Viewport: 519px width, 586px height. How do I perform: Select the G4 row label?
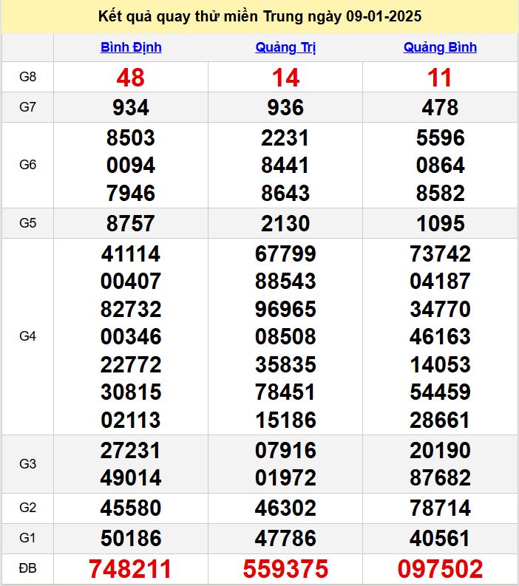tap(27, 336)
